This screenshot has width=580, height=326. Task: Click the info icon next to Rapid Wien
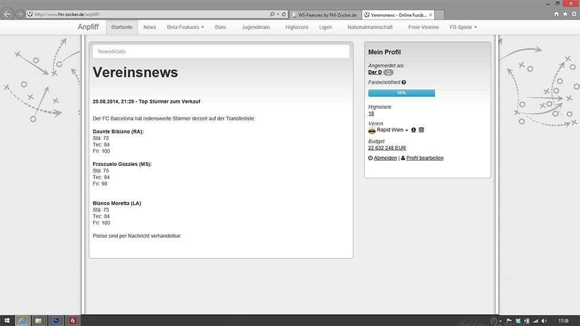[x=413, y=130]
